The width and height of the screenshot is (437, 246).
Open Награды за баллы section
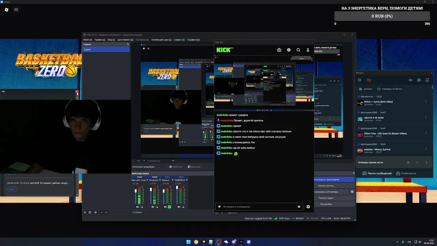click(390, 89)
